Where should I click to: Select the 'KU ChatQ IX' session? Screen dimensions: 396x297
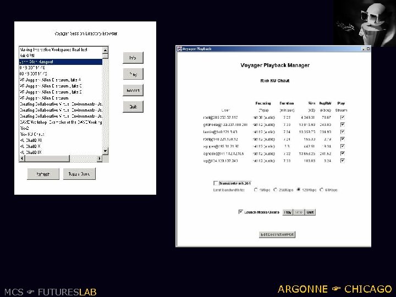coord(61,152)
